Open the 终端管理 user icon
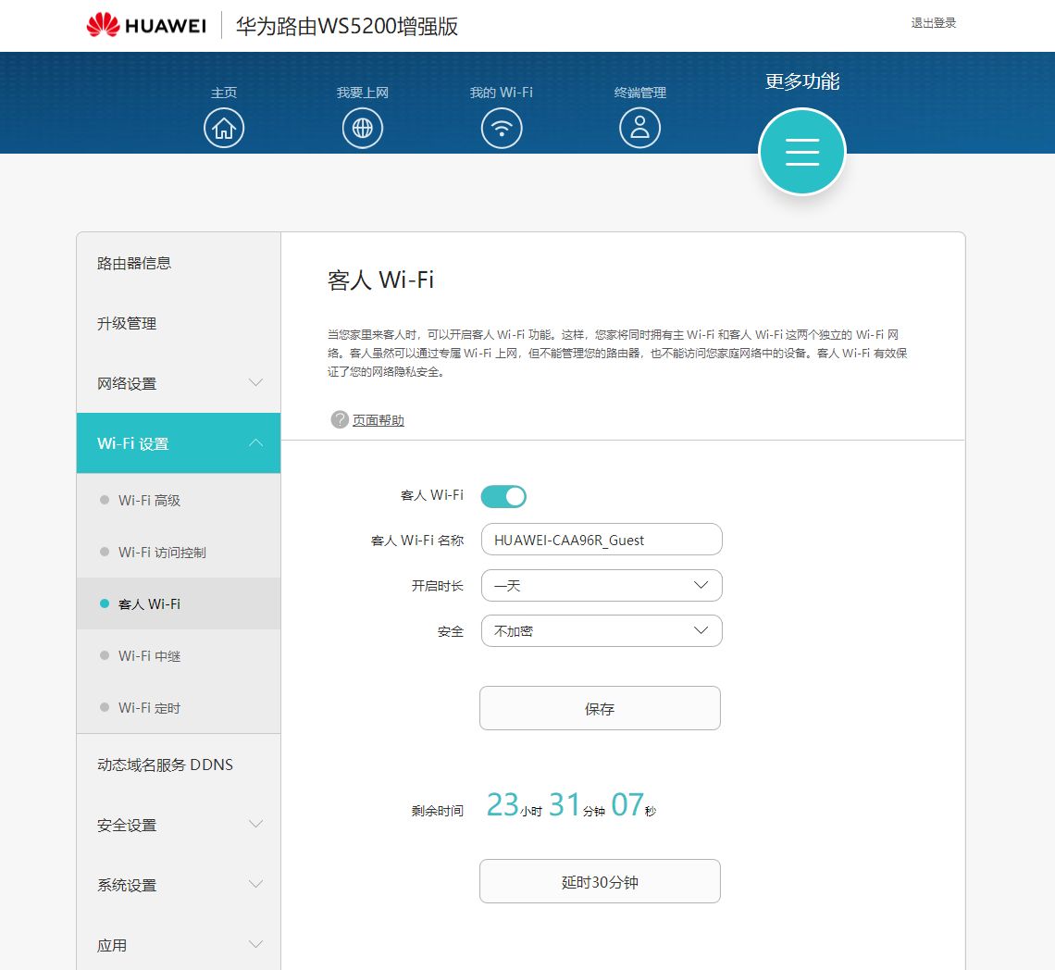Screen dimensions: 1055x970 point(639,128)
